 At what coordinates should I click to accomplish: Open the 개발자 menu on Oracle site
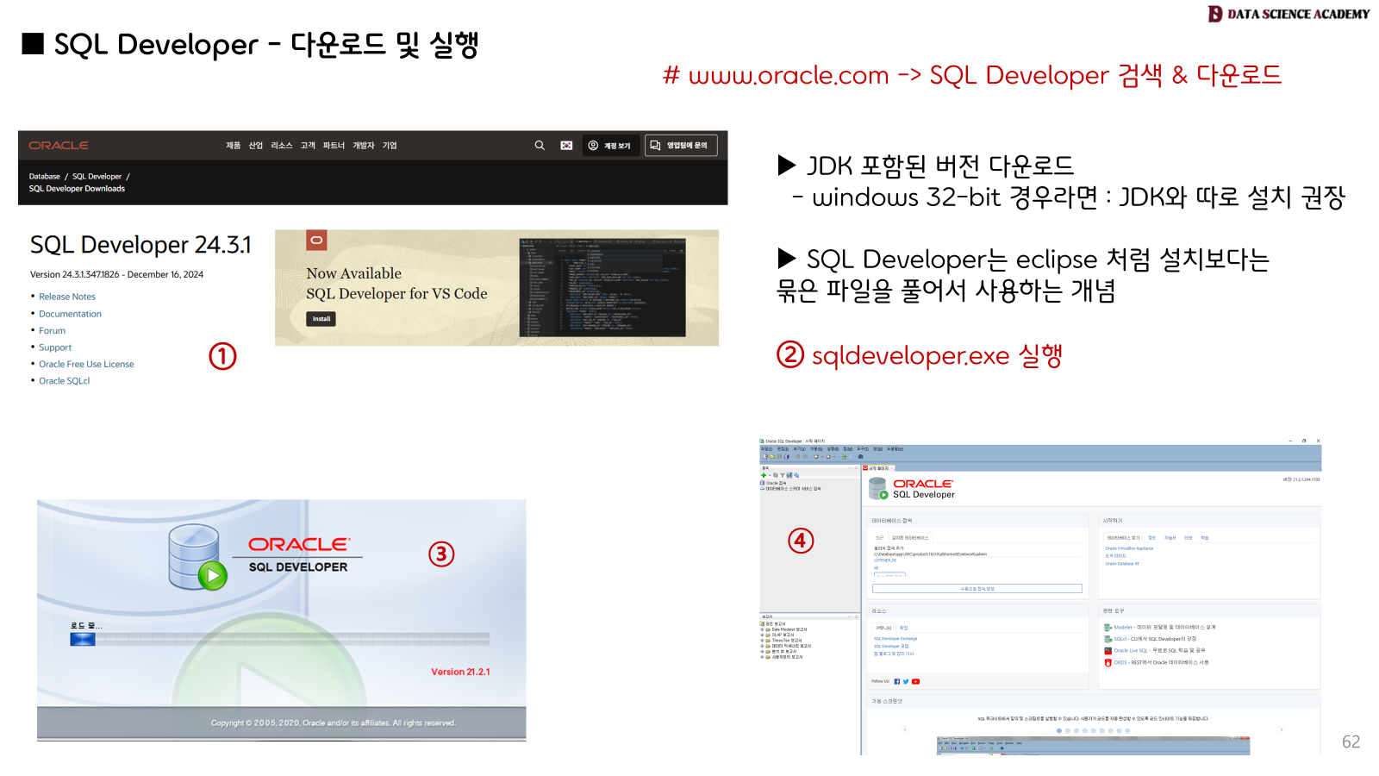click(x=363, y=146)
